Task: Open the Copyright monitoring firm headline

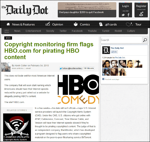Action: (x=49, y=51)
